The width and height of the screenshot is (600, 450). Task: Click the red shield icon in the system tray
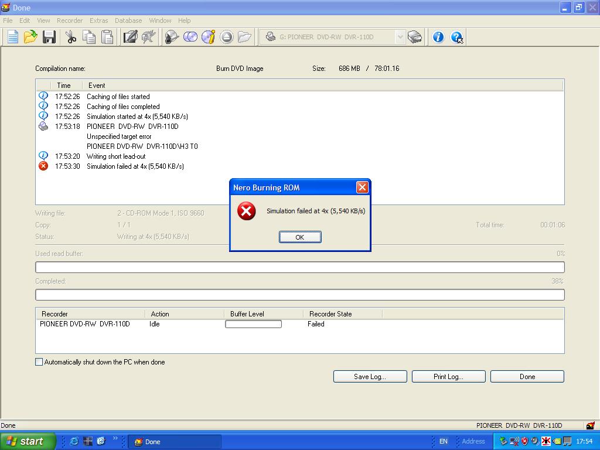pyautogui.click(x=524, y=441)
